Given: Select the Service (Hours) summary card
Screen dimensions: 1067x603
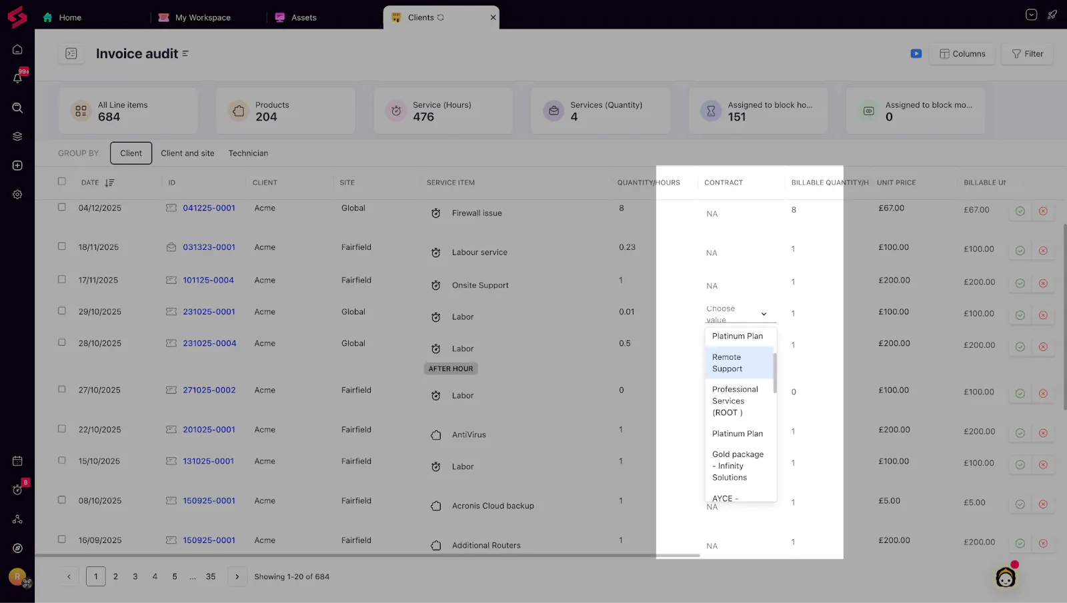Looking at the screenshot, I should pyautogui.click(x=443, y=111).
